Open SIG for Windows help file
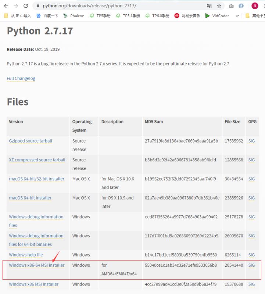 pos(251,255)
